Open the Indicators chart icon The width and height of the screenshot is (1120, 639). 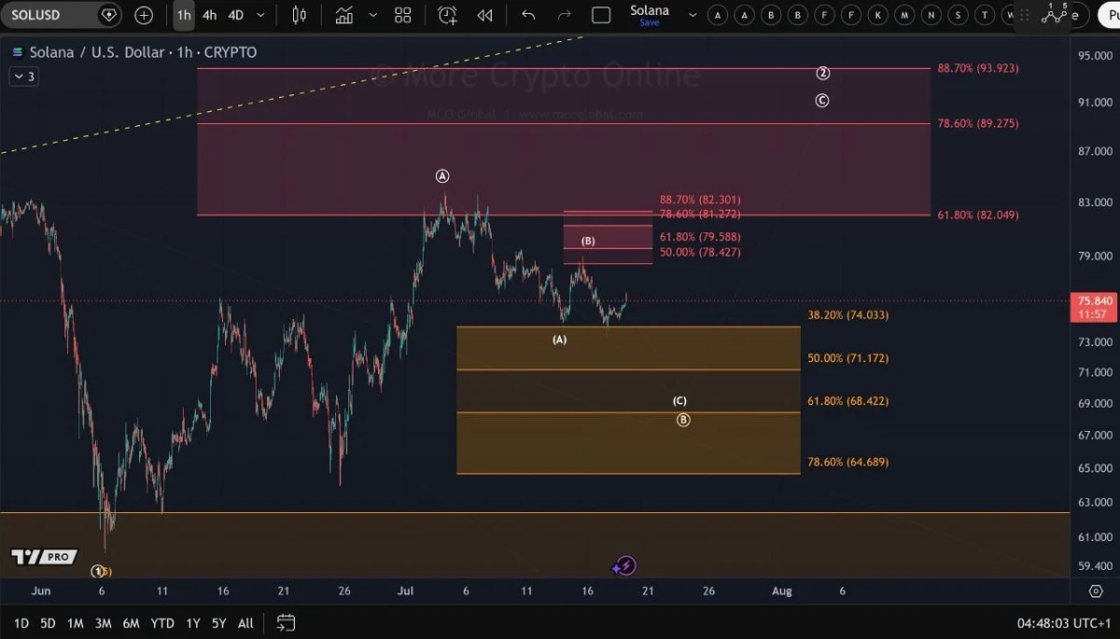coord(344,15)
